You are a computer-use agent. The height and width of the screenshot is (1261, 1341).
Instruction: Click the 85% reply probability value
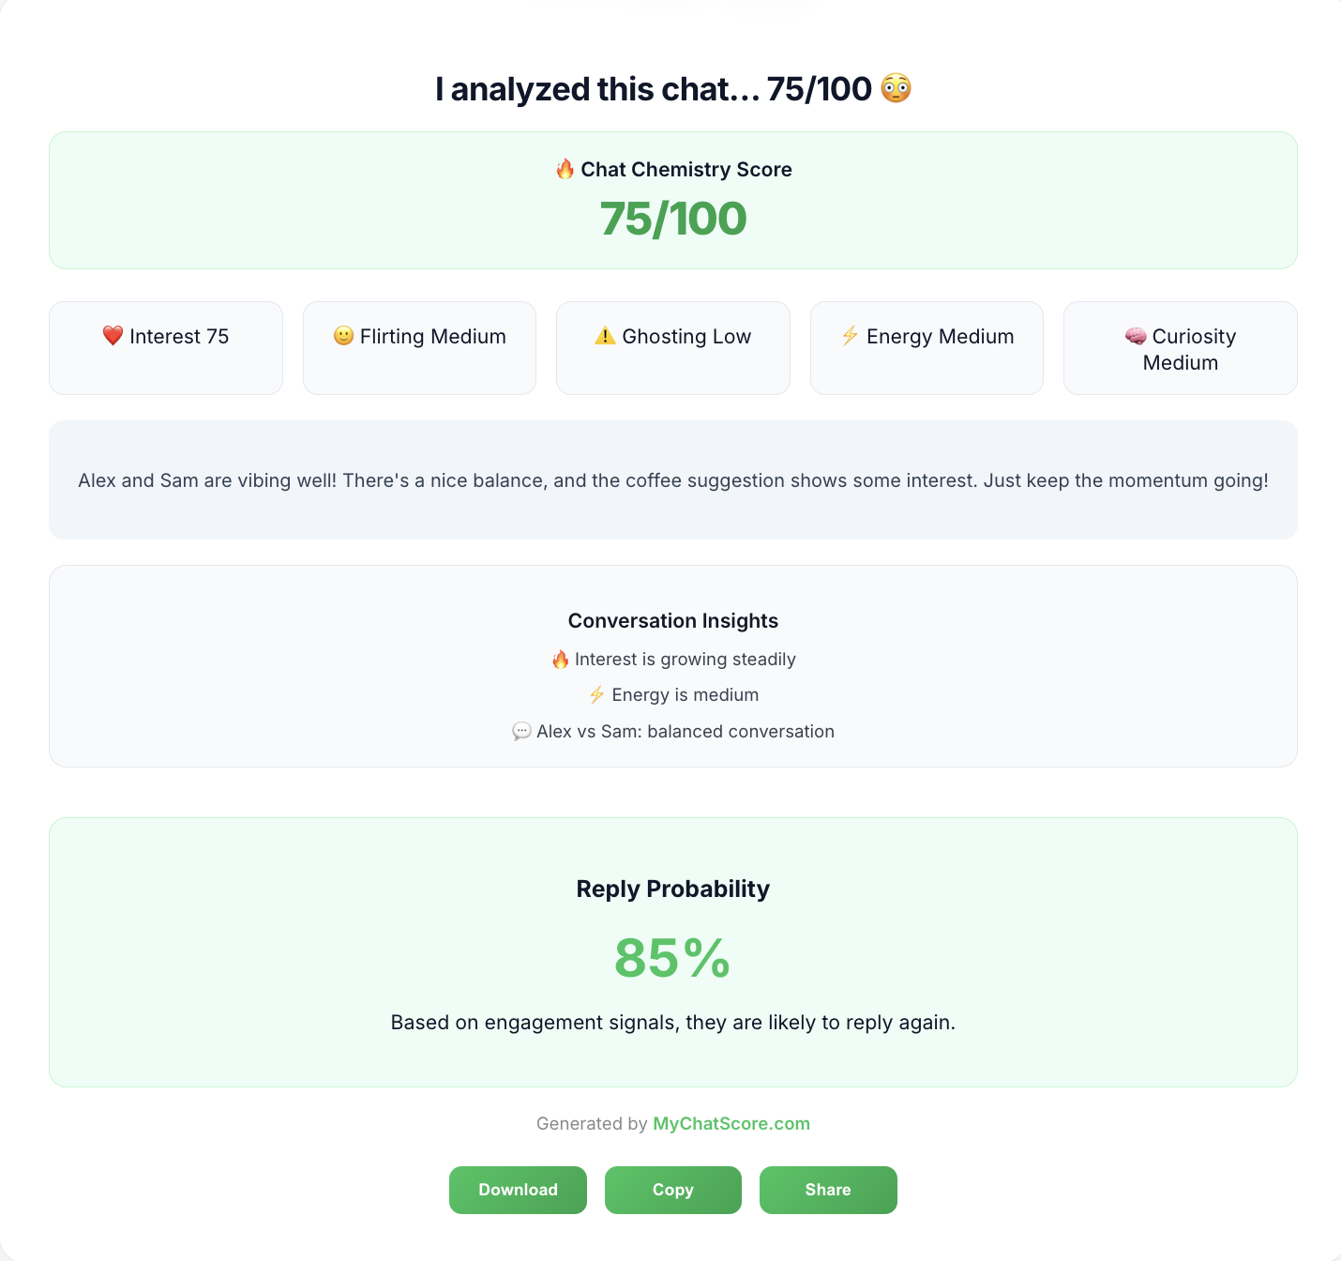pos(672,958)
